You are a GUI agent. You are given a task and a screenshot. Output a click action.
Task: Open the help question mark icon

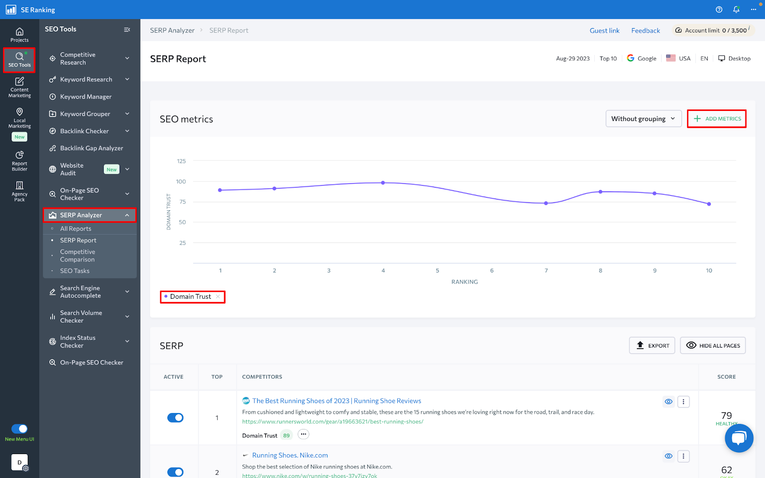[719, 10]
